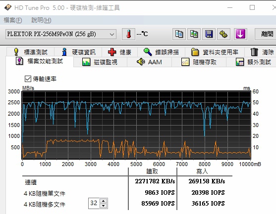Open the PLEXTOR drive selection dropdown
This screenshot has height=214, width=276.
(61, 34)
